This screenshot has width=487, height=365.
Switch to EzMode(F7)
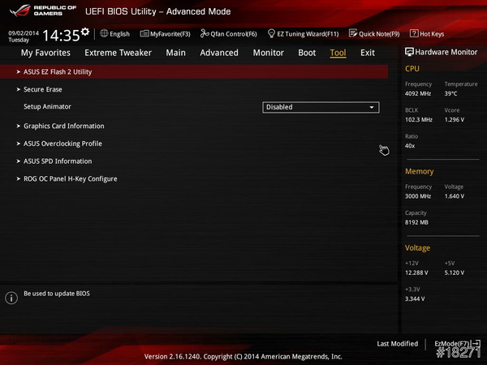457,344
